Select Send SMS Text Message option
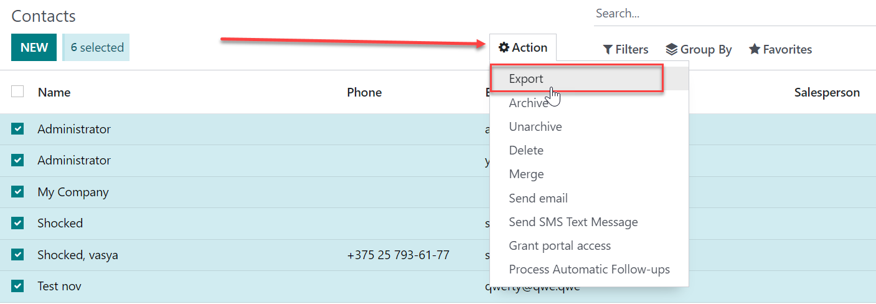 [573, 222]
